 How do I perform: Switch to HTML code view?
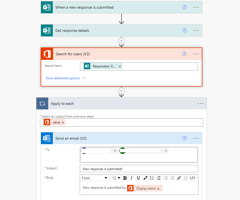(192, 178)
